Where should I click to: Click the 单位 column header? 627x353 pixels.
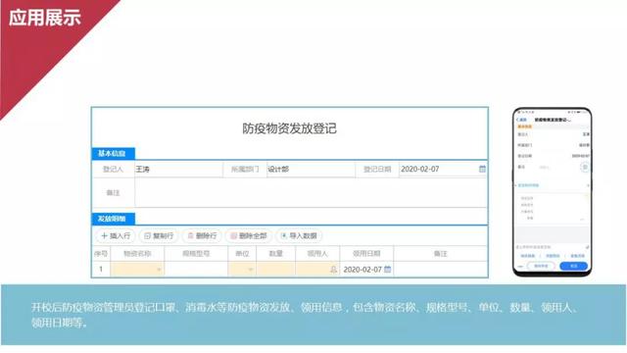click(x=242, y=254)
